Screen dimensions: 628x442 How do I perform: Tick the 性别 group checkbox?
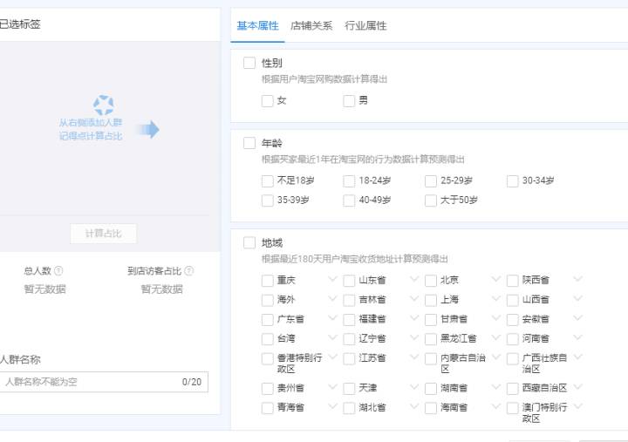point(249,63)
